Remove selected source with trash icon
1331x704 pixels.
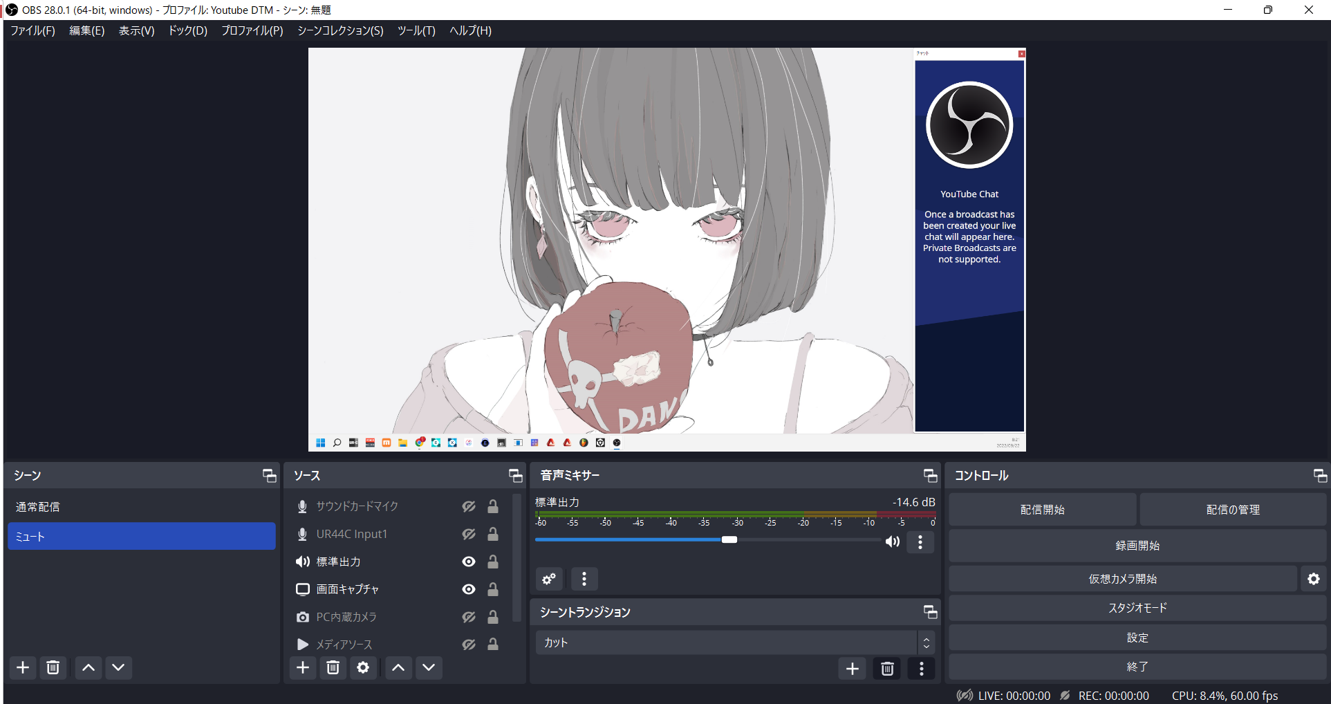click(x=333, y=667)
